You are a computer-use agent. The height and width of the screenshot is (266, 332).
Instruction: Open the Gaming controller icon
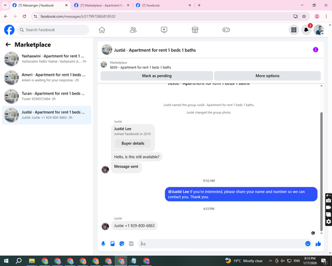226,30
